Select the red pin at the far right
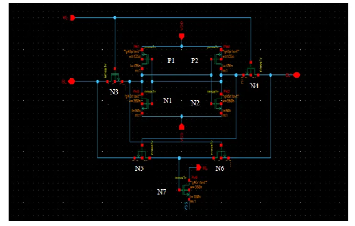The image size is (355, 226). click(297, 75)
